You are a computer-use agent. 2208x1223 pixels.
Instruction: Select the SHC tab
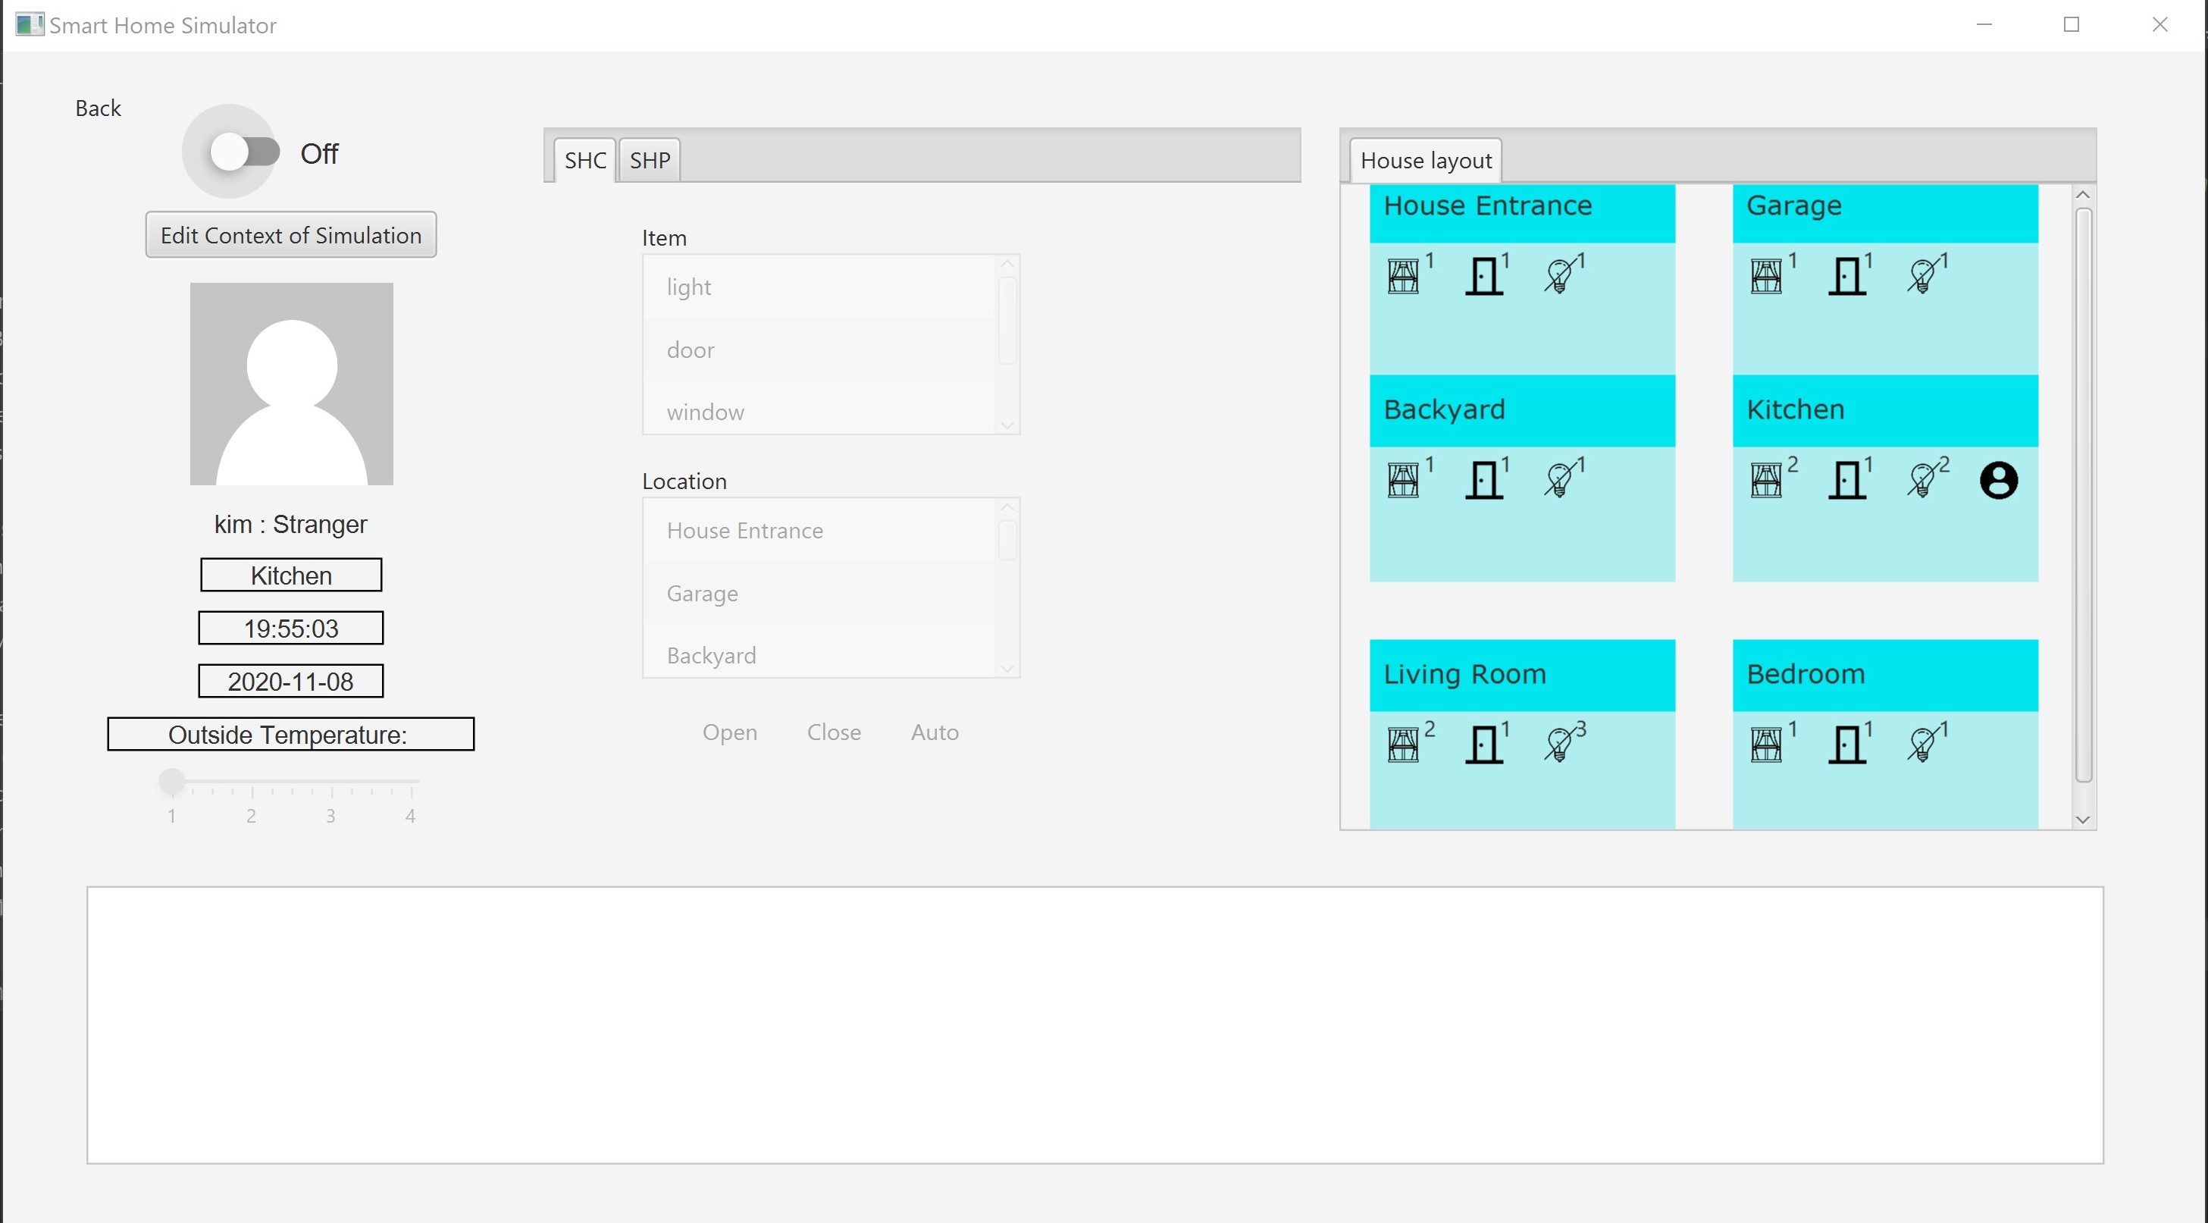(x=584, y=159)
